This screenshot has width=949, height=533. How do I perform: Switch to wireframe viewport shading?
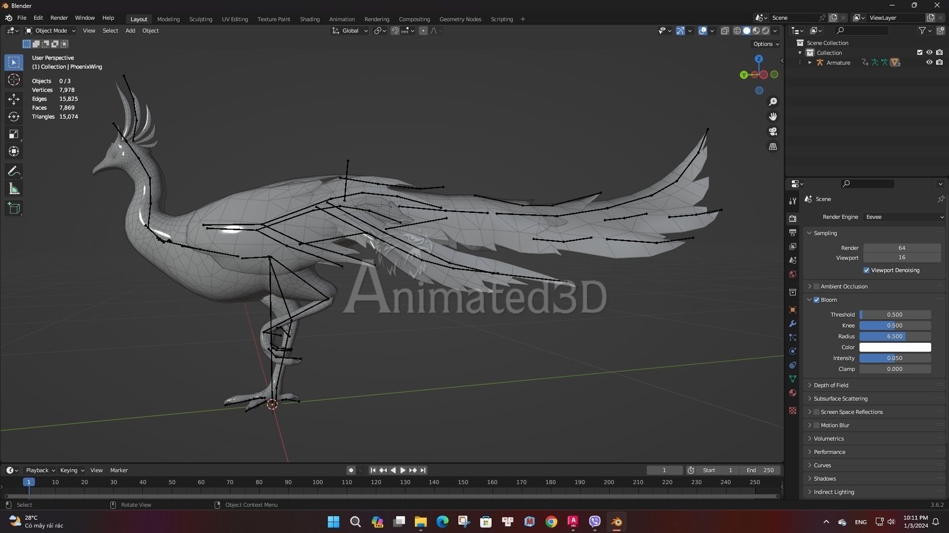[737, 31]
